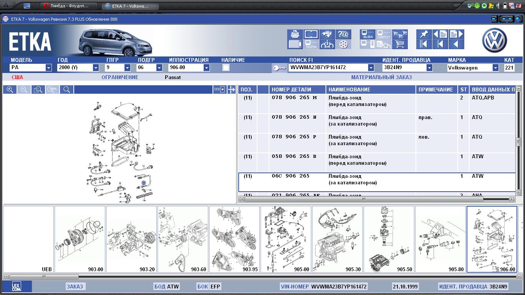Zoom out of the illustration
525x295 pixels.
click(x=24, y=89)
